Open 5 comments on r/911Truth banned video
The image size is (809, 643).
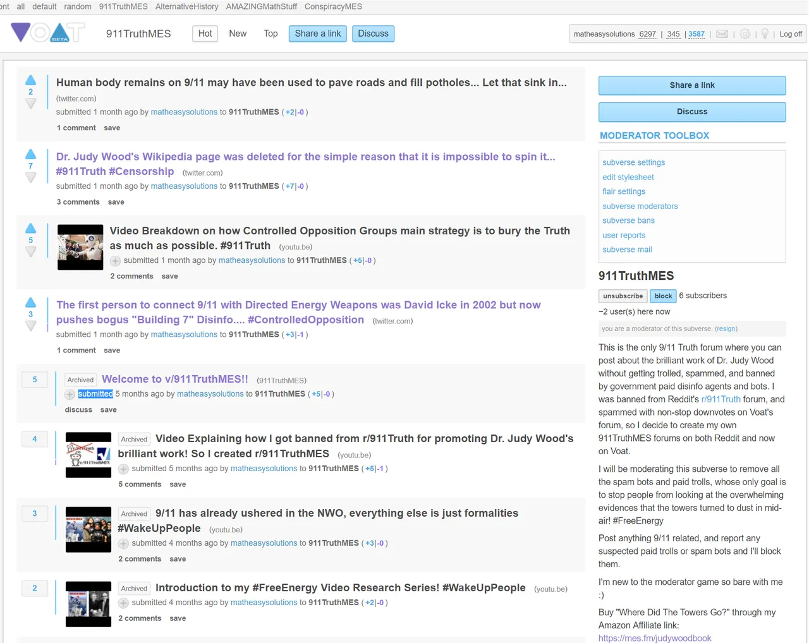tap(140, 484)
